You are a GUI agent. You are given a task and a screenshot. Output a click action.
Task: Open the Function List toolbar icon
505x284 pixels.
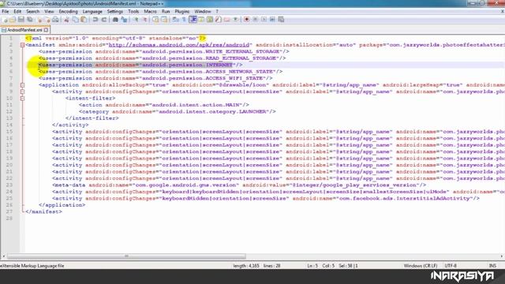click(218, 20)
